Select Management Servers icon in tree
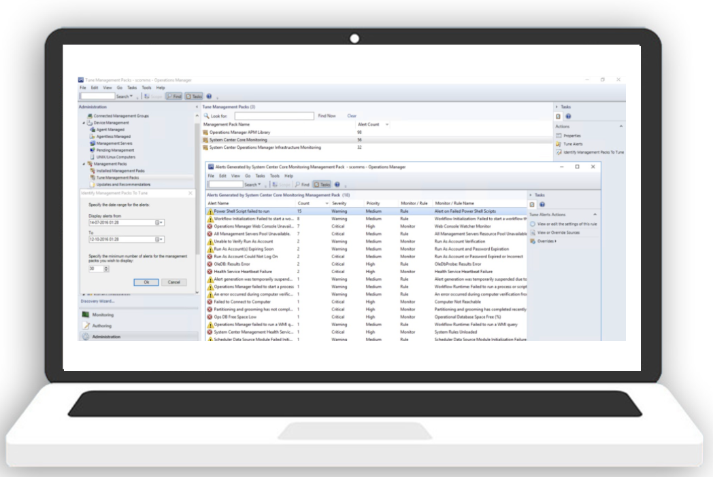The image size is (713, 477). coord(93,143)
